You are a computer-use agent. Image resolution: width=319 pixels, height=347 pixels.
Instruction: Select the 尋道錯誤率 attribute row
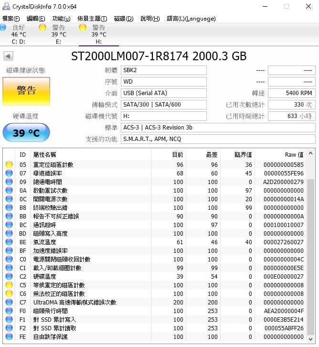pos(155,173)
